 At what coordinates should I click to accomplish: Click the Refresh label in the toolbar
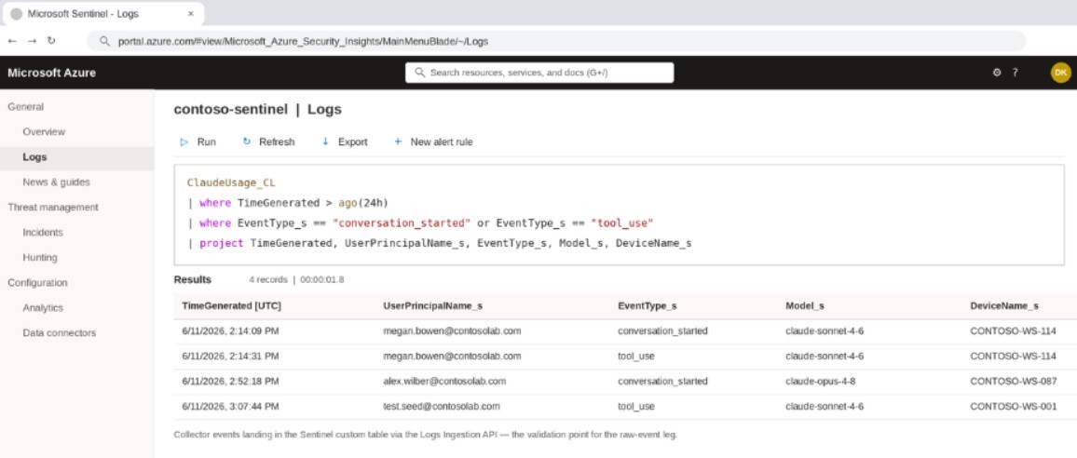[277, 142]
